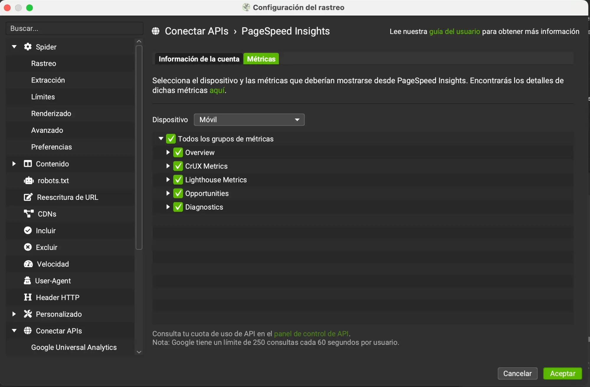The width and height of the screenshot is (590, 387).
Task: Click the Reescritura de URL pencil icon
Action: click(x=28, y=197)
